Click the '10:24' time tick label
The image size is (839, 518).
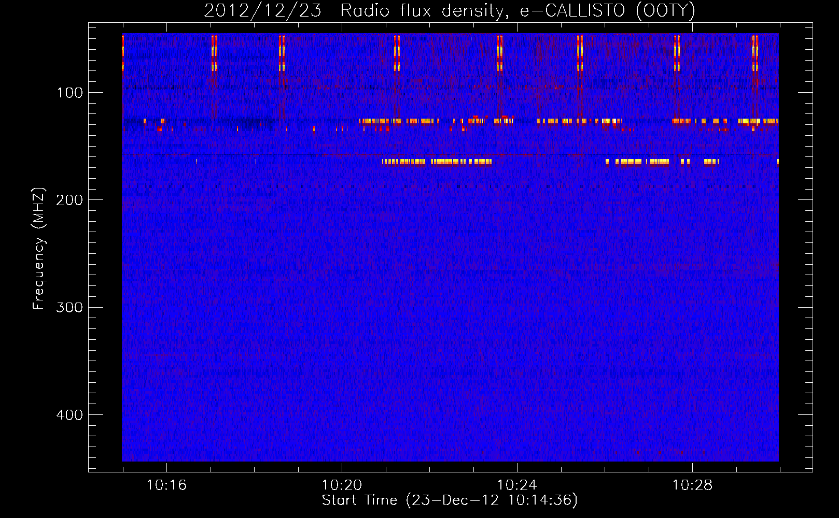517,485
